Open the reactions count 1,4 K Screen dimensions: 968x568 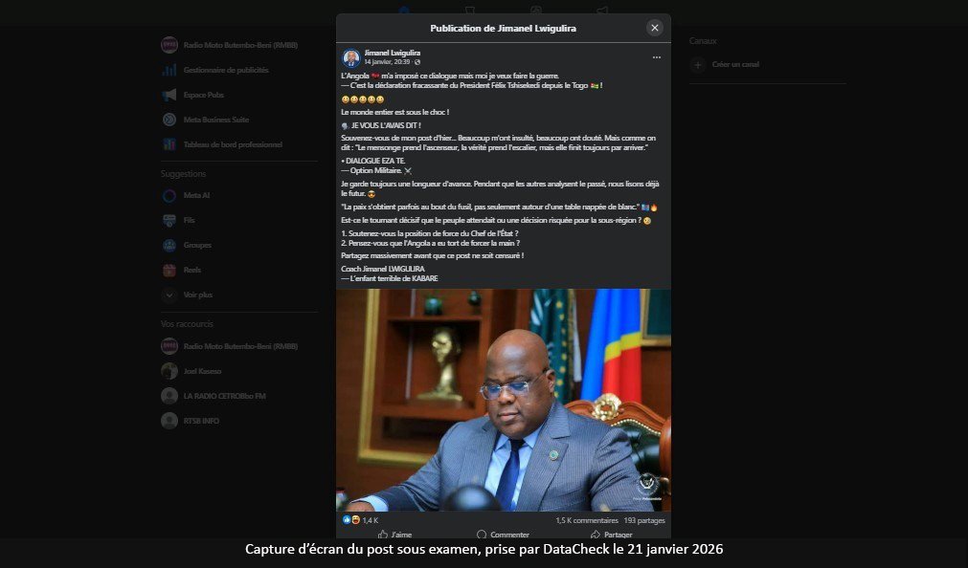(x=370, y=520)
